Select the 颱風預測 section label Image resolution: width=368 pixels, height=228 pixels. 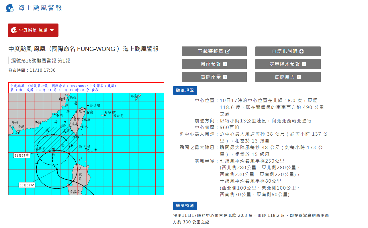(185, 206)
